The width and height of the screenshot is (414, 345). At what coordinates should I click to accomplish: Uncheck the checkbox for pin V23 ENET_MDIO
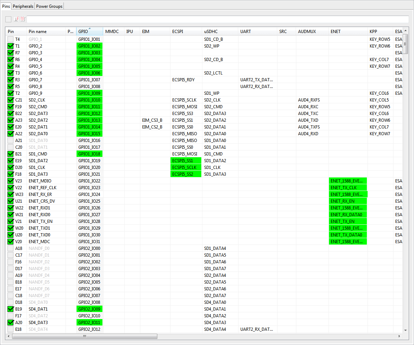(11, 181)
